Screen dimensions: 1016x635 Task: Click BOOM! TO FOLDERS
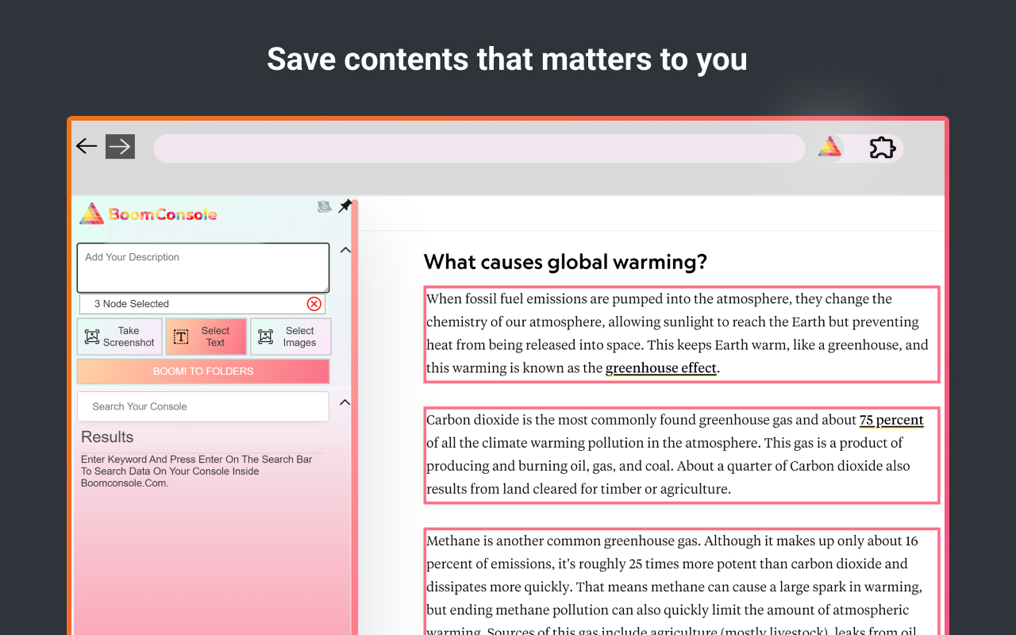[203, 371]
